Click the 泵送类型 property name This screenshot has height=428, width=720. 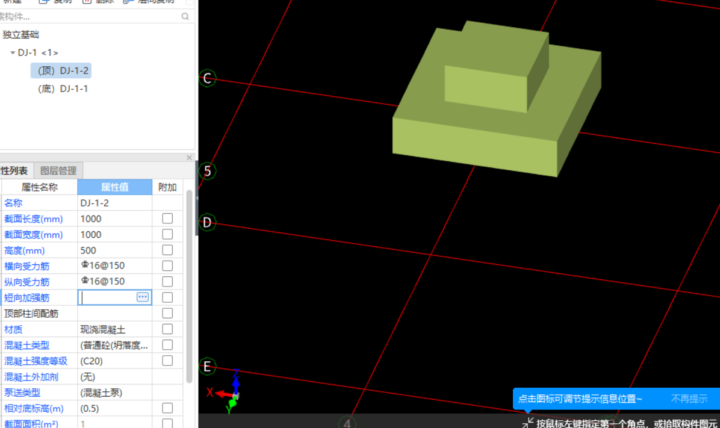pyautogui.click(x=22, y=392)
